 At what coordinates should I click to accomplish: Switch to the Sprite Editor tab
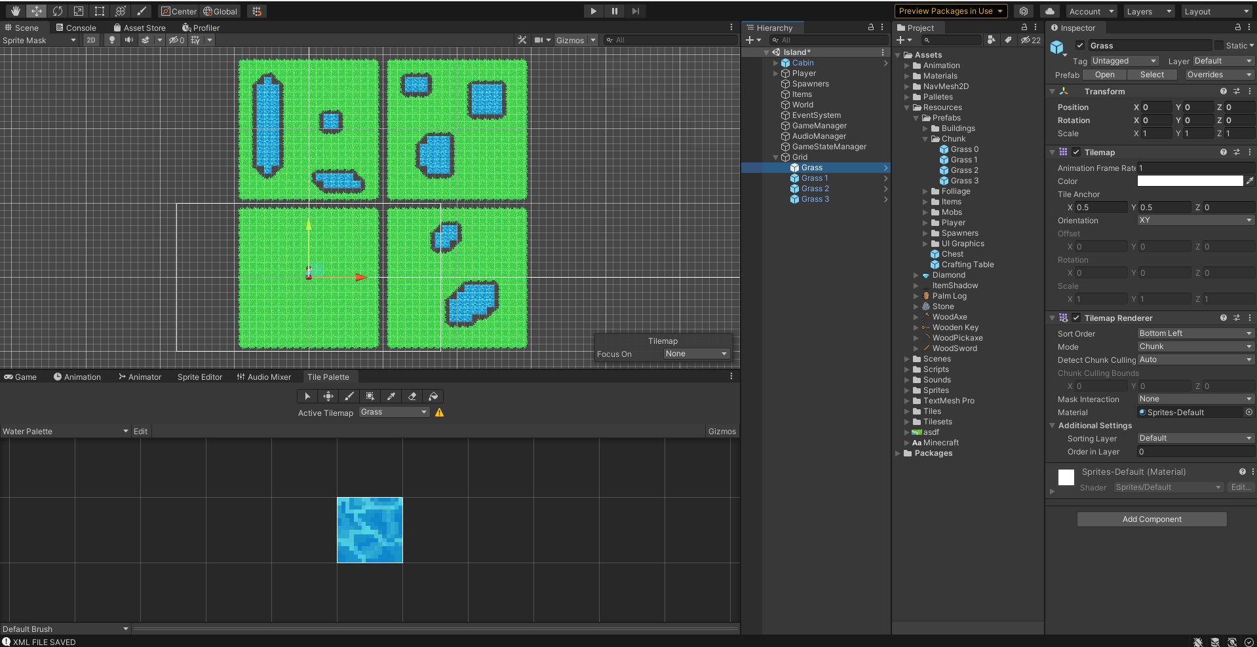(x=200, y=377)
